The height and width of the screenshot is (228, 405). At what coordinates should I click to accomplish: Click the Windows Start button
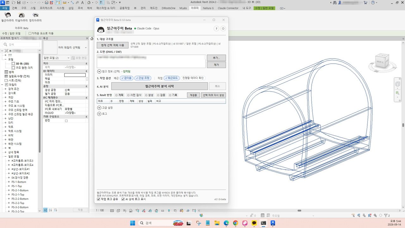click(133, 223)
